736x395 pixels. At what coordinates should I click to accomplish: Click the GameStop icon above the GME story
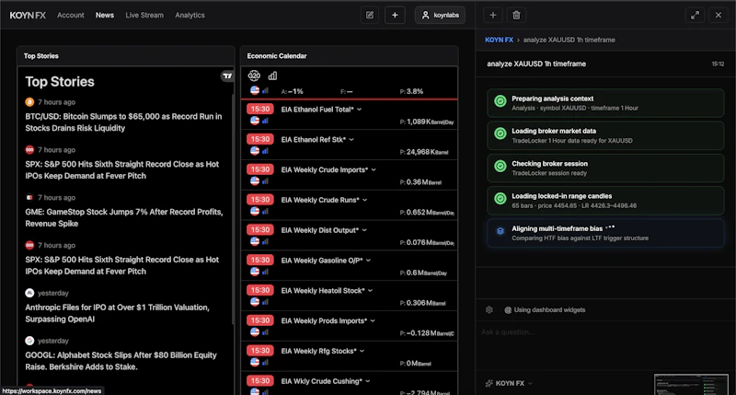tap(29, 197)
